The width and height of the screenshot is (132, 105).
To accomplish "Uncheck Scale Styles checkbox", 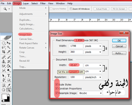I will (57, 84).
